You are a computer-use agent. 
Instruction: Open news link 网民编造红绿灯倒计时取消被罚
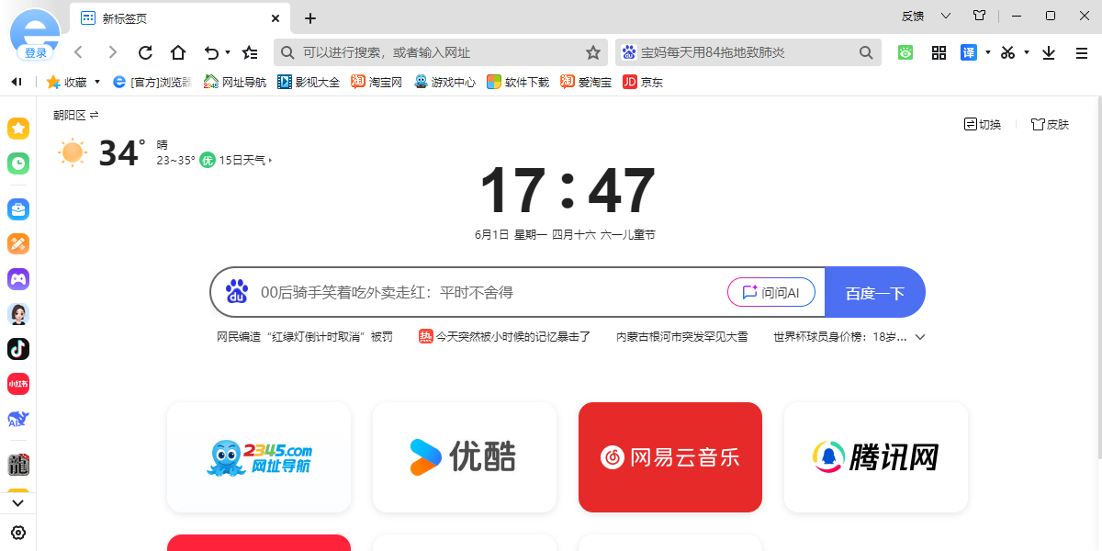click(305, 337)
